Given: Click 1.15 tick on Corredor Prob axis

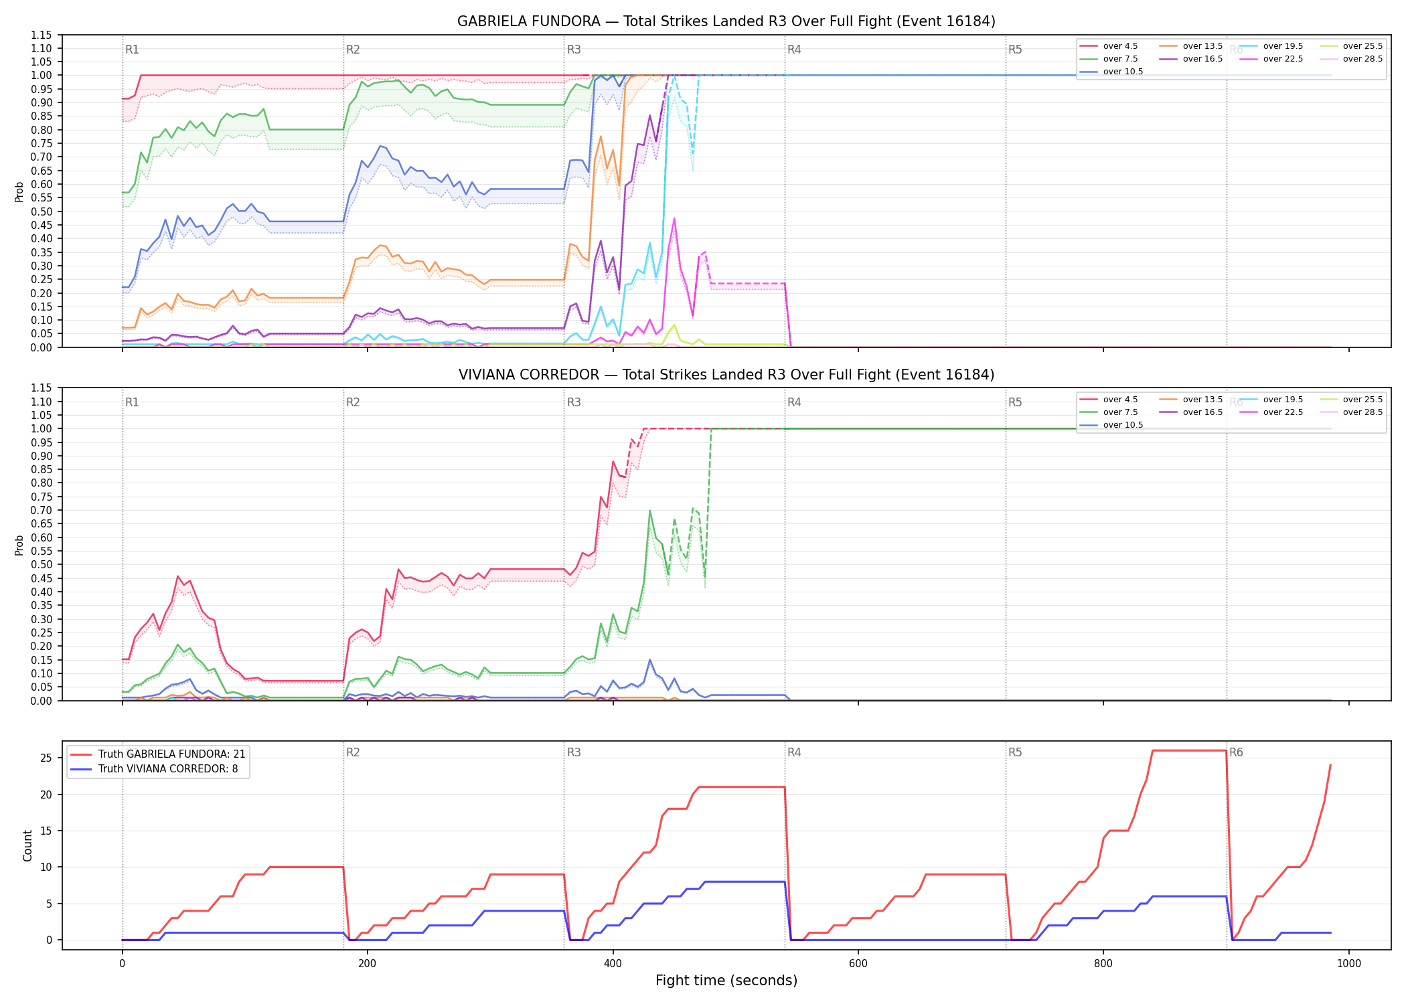Looking at the screenshot, I should pyautogui.click(x=42, y=388).
